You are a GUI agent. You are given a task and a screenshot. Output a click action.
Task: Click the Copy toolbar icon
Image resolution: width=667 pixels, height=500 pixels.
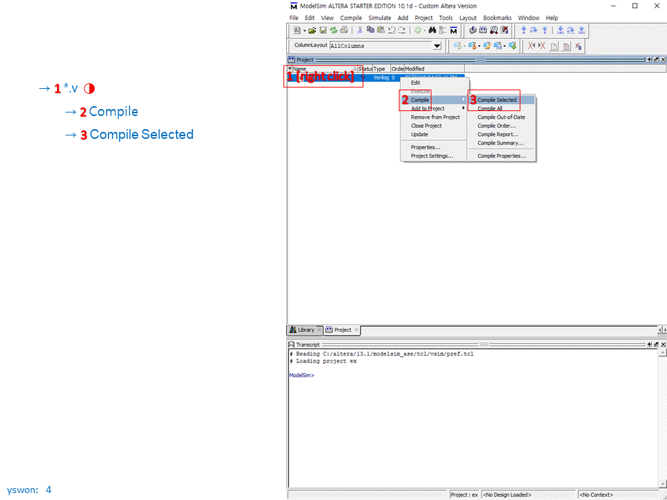[x=370, y=31]
